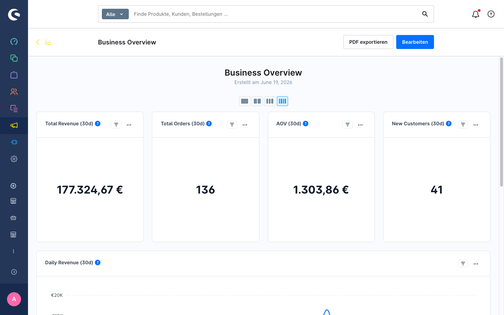Image resolution: width=504 pixels, height=315 pixels.
Task: Open the Orders shopping bag icon
Action: click(14, 75)
